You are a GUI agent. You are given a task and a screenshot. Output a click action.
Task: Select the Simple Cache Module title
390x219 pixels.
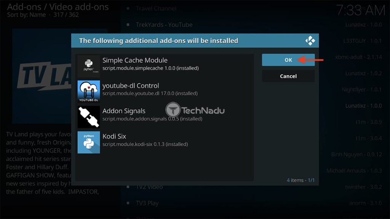(135, 60)
